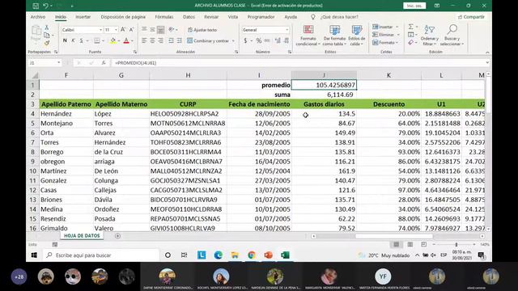
Task: Click the Decrease Indent icon
Action: (x=171, y=40)
